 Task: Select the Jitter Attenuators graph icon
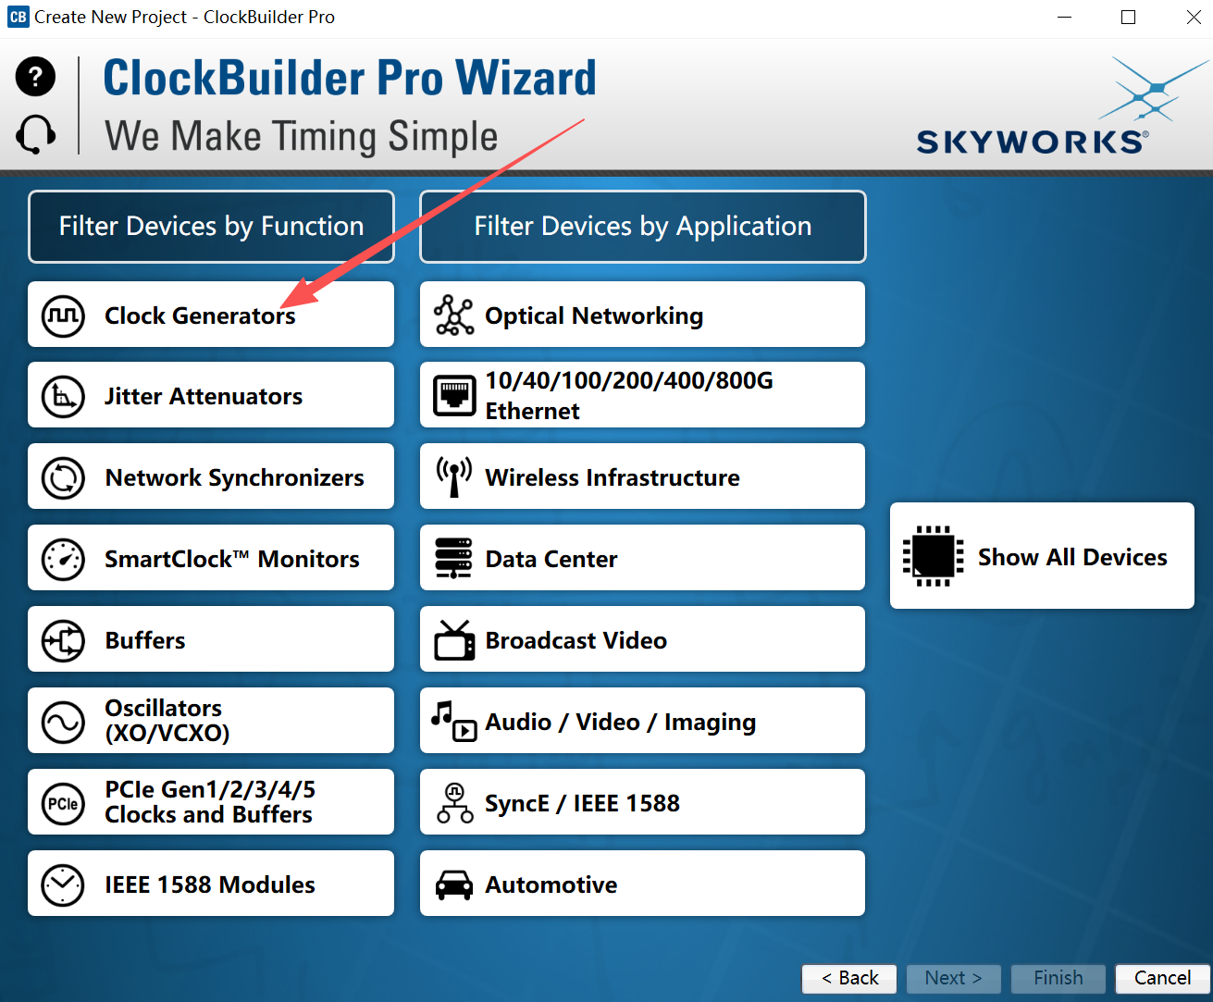[63, 396]
